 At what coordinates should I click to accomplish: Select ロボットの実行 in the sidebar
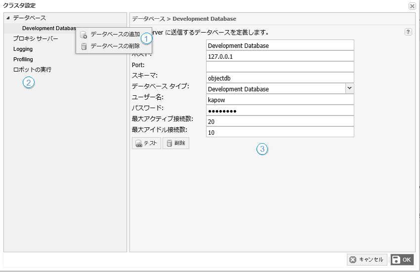(32, 70)
